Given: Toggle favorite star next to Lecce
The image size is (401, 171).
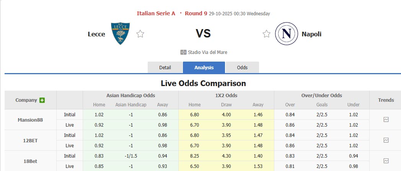Looking at the screenshot, I should click(x=140, y=34).
